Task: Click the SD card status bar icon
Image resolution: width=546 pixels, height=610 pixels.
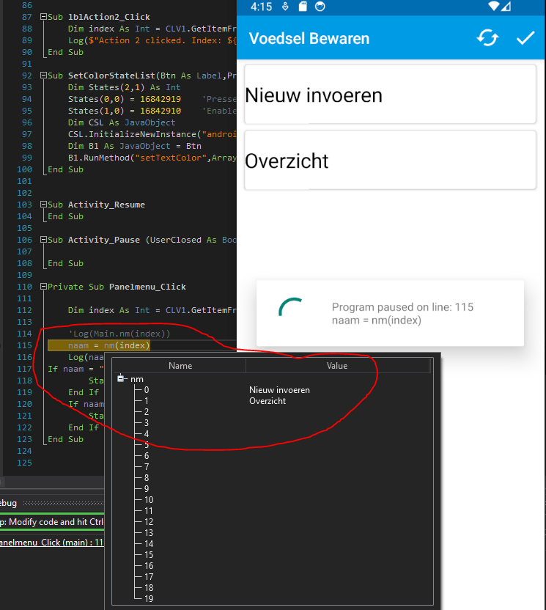Action: (x=303, y=6)
